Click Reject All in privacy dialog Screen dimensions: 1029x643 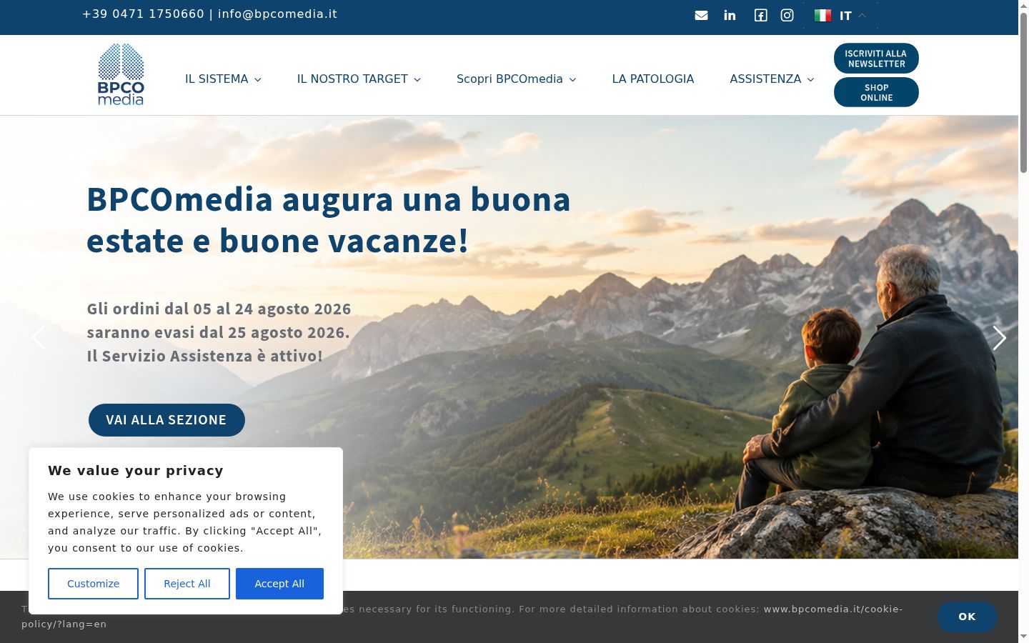point(187,584)
